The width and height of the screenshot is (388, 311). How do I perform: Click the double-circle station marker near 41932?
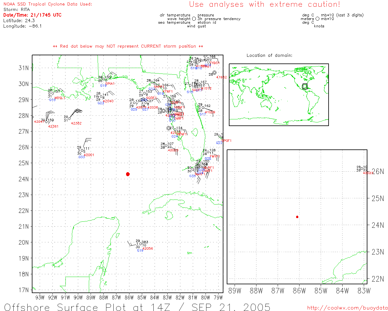coord(215,73)
